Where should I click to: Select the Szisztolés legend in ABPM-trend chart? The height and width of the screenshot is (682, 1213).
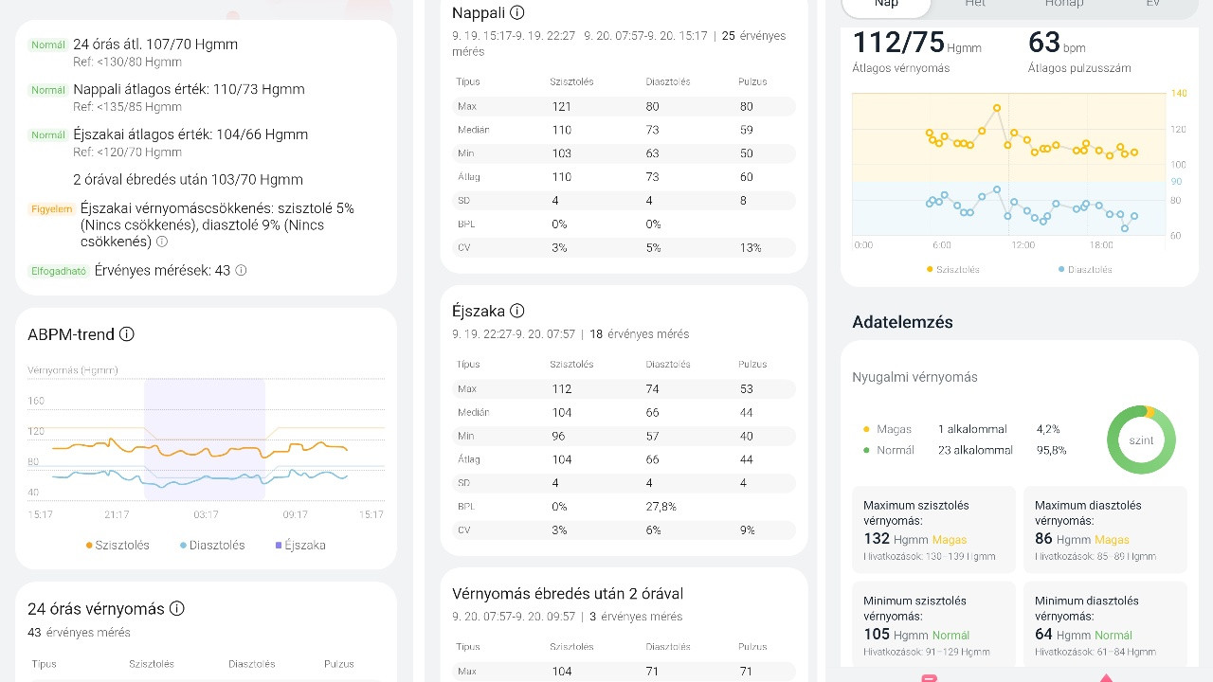[118, 545]
